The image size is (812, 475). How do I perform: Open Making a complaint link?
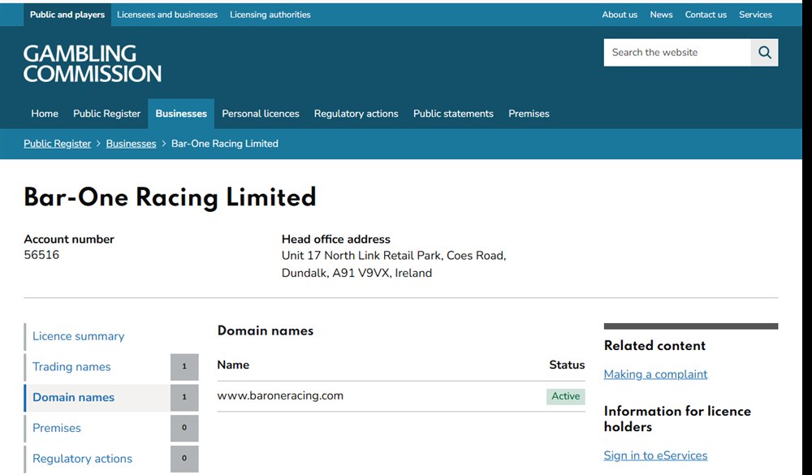point(655,374)
